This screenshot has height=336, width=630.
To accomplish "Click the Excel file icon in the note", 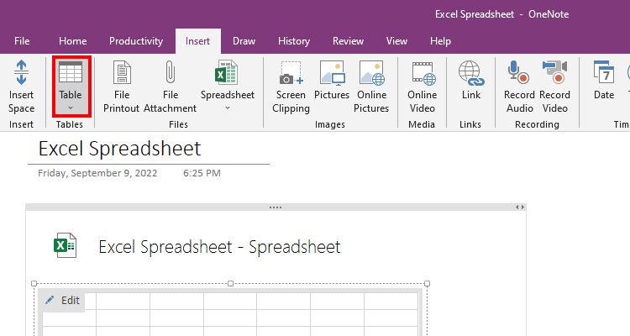I will point(65,245).
